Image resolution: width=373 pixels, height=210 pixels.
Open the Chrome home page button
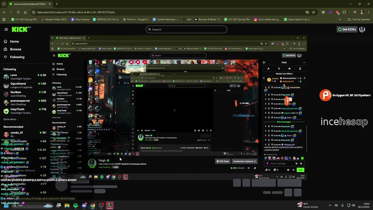[x=25, y=12]
